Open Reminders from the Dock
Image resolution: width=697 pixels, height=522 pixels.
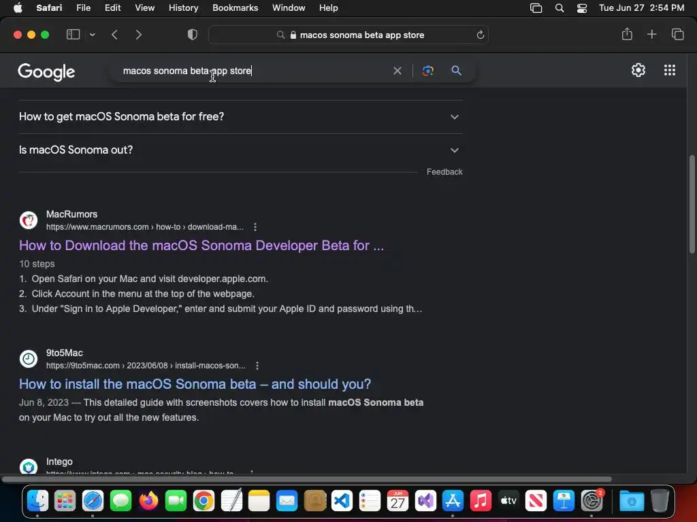pos(370,501)
